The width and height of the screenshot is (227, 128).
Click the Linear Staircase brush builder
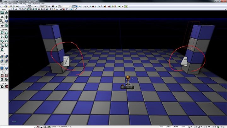pos(2,41)
